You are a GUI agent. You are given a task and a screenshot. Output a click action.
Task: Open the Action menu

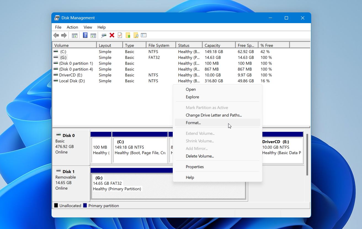[72, 27]
